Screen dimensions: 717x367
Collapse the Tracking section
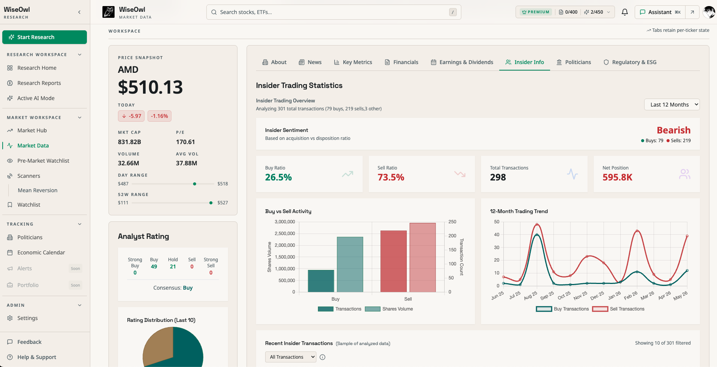[80, 224]
